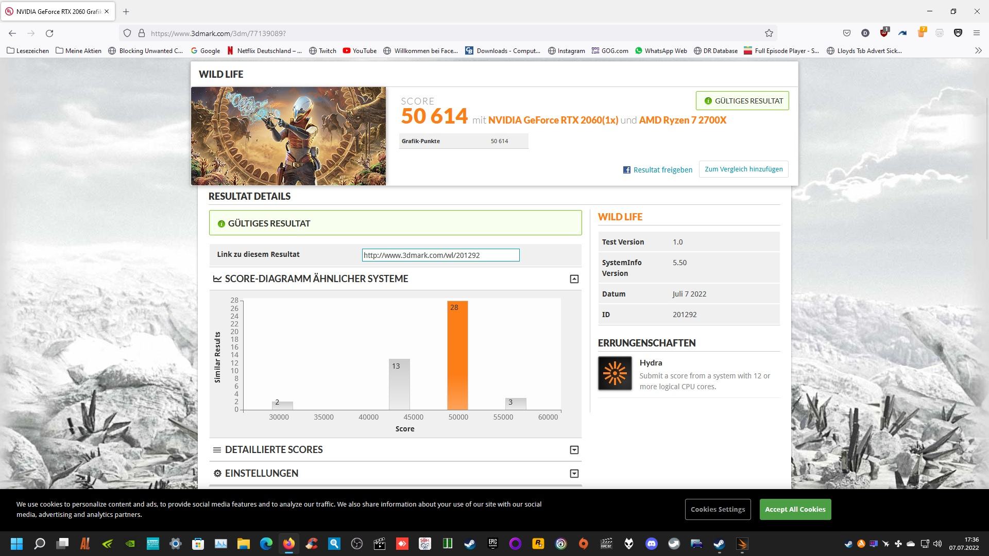Open Microsoft Store from taskbar
This screenshot has height=556, width=989.
point(198,544)
